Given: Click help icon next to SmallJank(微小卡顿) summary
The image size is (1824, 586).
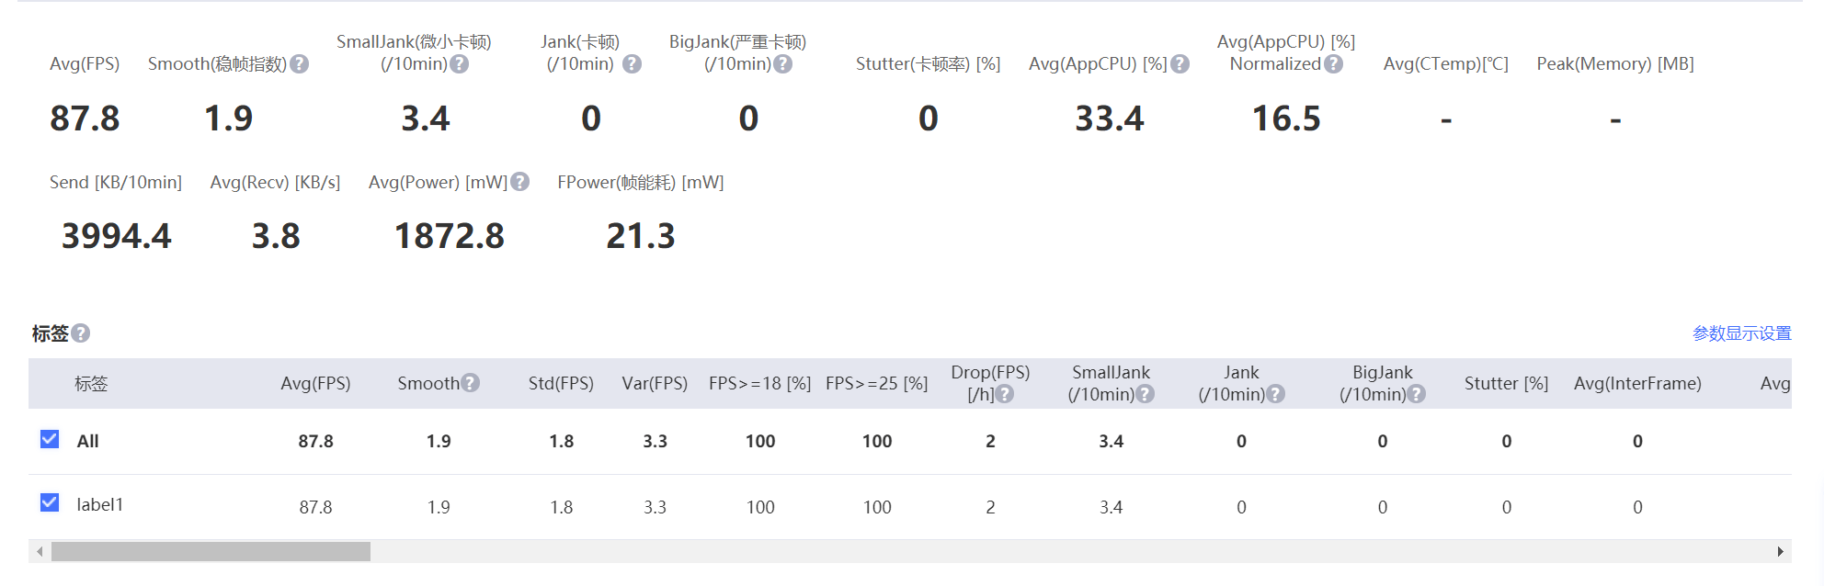Looking at the screenshot, I should point(460,64).
